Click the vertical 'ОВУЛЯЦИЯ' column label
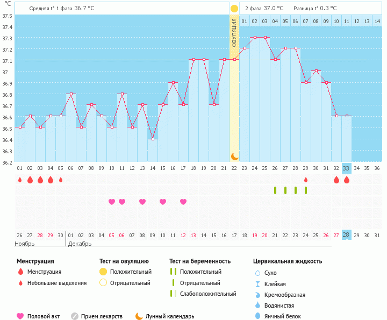 pos(234,32)
